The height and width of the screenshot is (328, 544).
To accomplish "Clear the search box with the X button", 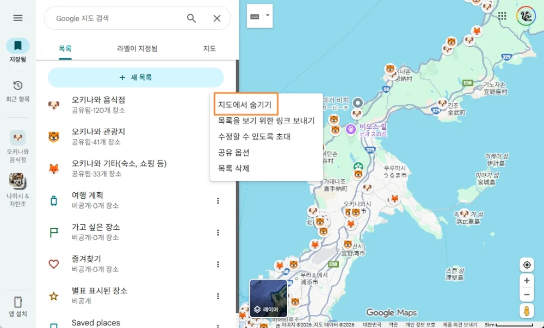I will 217,18.
